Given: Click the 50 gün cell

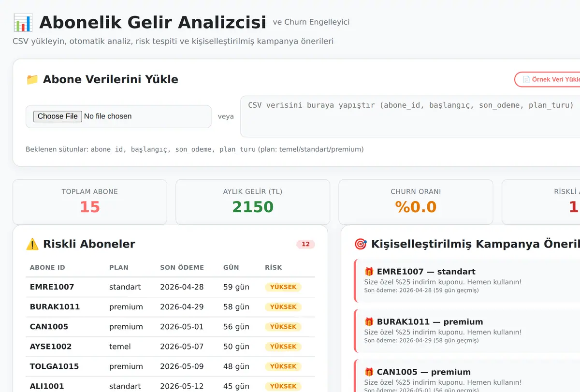Looking at the screenshot, I should click(x=236, y=347).
